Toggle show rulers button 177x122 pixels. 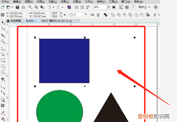[121, 7]
